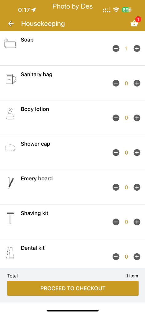Go back using the header arrow
The height and width of the screenshot is (314, 145).
click(x=11, y=24)
